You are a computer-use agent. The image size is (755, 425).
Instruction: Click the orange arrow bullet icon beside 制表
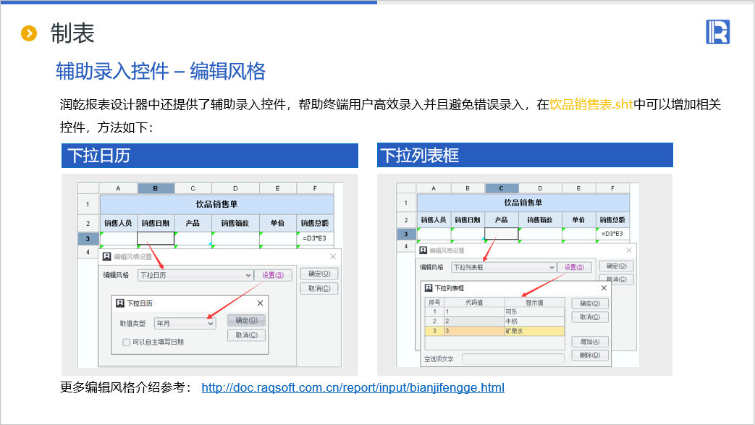point(29,33)
